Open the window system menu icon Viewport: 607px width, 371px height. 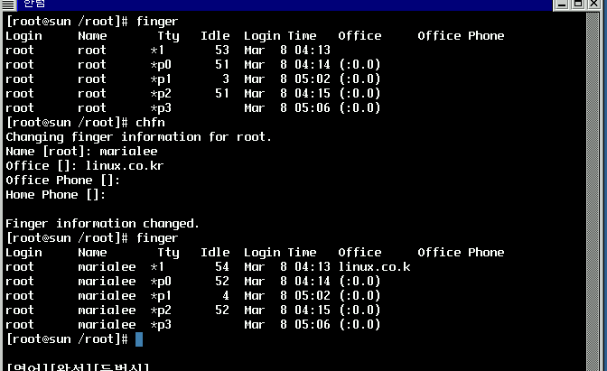click(x=8, y=4)
